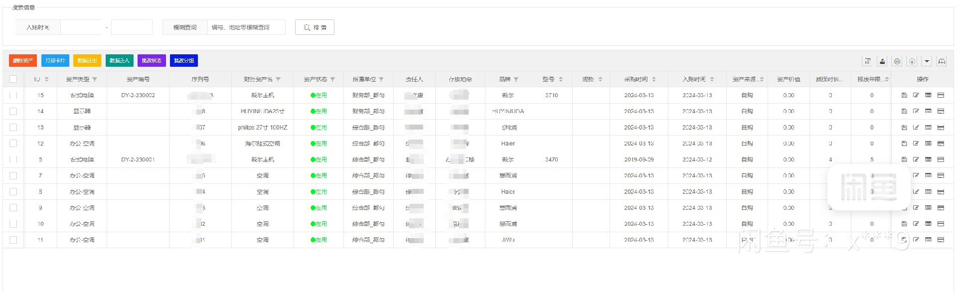Screen dimensions: 957x293
Task: Click the orange 删除资产 button
Action: pos(23,61)
